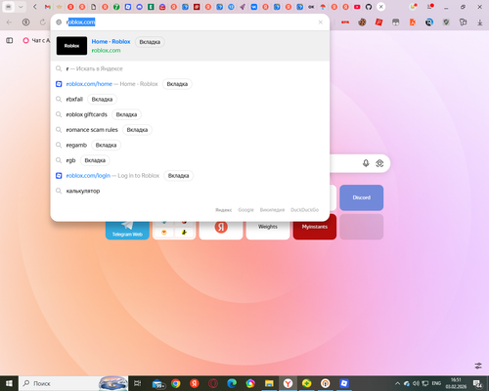Expand hidden system tray icons chevron

pos(397,383)
